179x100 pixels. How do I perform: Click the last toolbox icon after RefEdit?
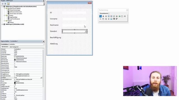pos(117,19)
